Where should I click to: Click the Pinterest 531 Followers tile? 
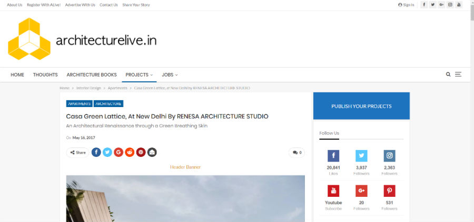coord(389,198)
